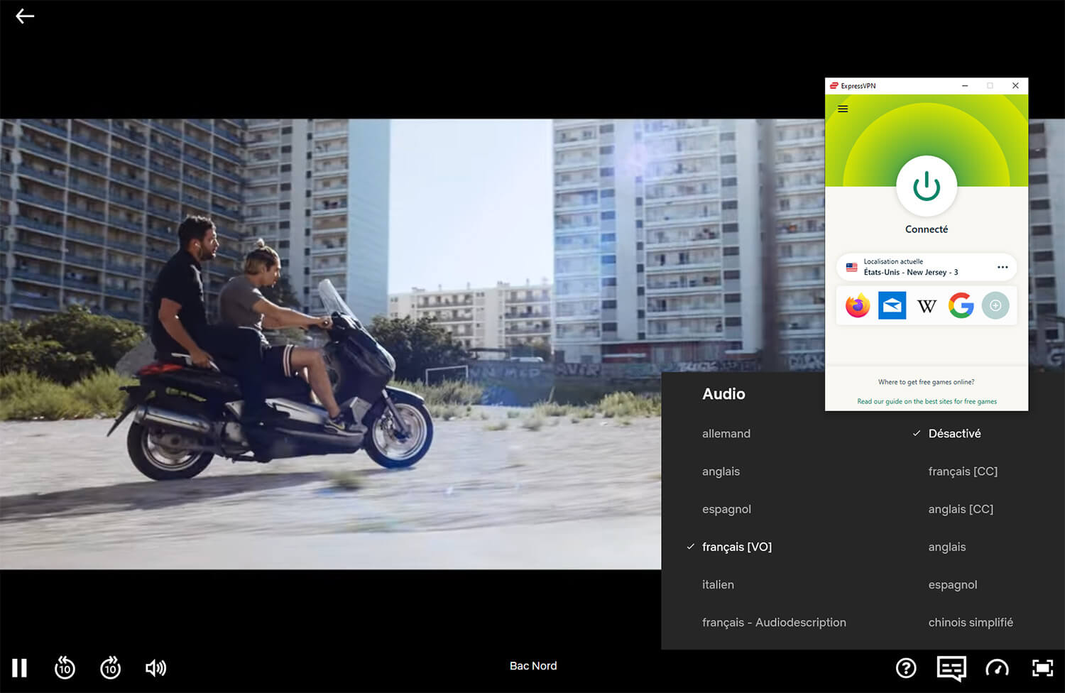Open Wikipedia shortcut in ExpressVPN
Screen dimensions: 1065x693
pos(927,306)
